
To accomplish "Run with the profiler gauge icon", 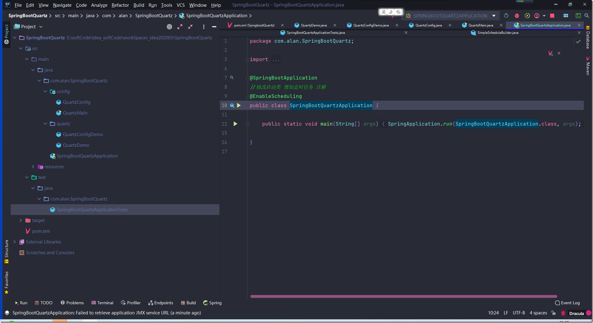I will [x=537, y=16].
